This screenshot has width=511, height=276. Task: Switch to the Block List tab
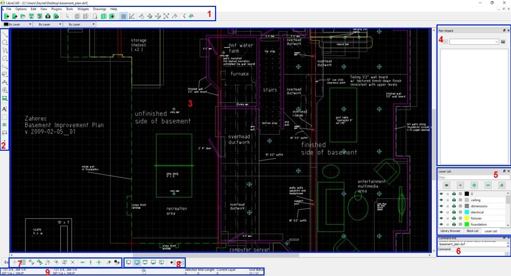[472, 231]
